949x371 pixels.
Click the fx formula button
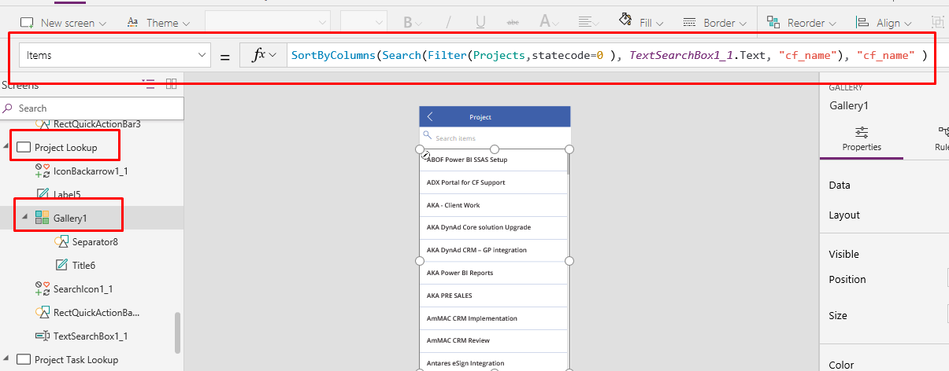coord(264,56)
